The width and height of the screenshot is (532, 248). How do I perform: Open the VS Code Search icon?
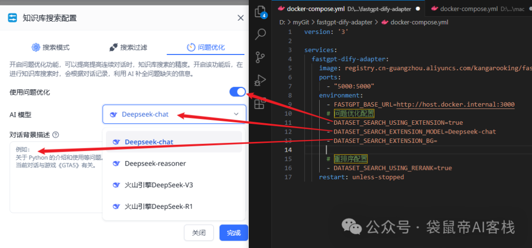click(260, 34)
